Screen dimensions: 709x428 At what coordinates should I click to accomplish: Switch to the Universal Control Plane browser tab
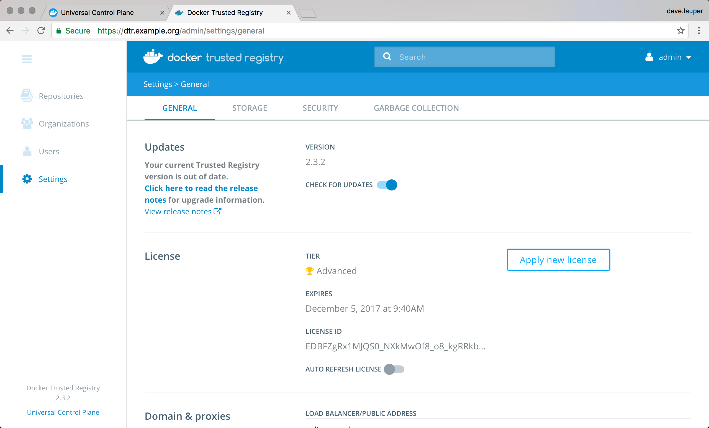(97, 12)
